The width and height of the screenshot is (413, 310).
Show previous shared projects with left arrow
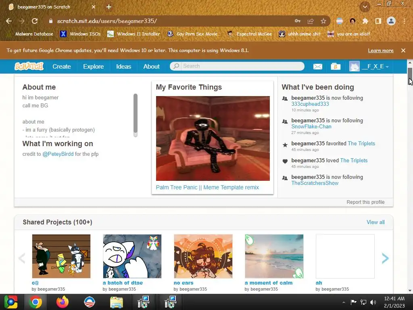click(22, 258)
